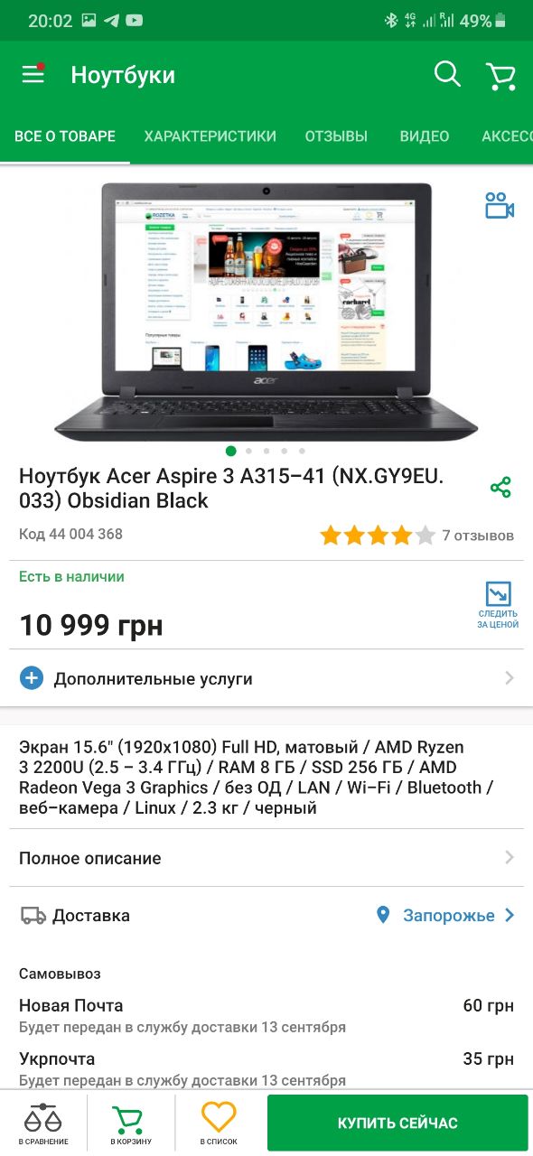Image resolution: width=533 pixels, height=1156 pixels.
Task: Tap the search magnifier icon
Action: tap(447, 74)
